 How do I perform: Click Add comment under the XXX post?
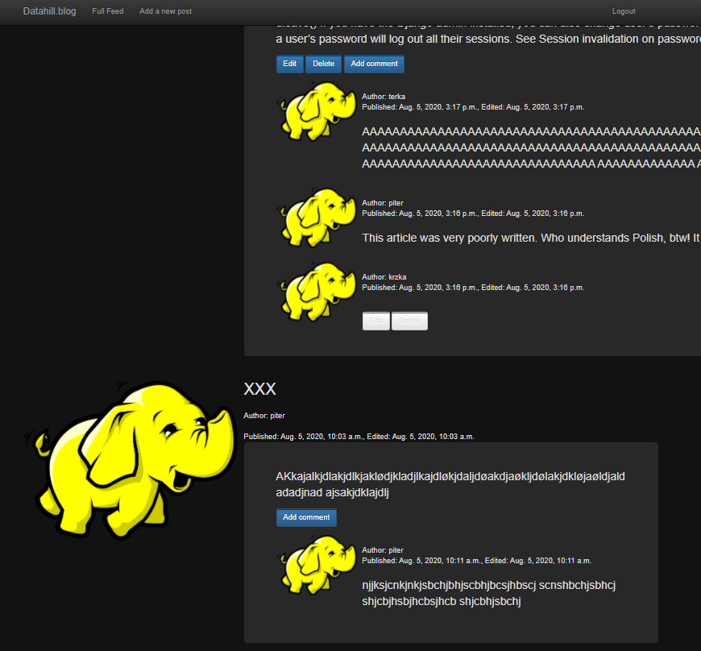[x=306, y=517]
